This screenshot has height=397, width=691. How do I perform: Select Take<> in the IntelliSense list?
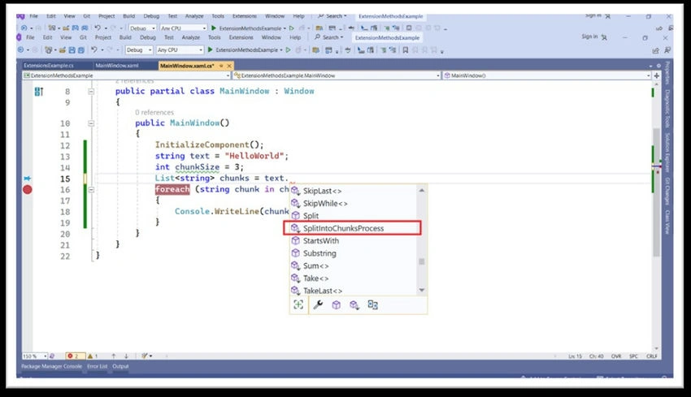coord(353,278)
